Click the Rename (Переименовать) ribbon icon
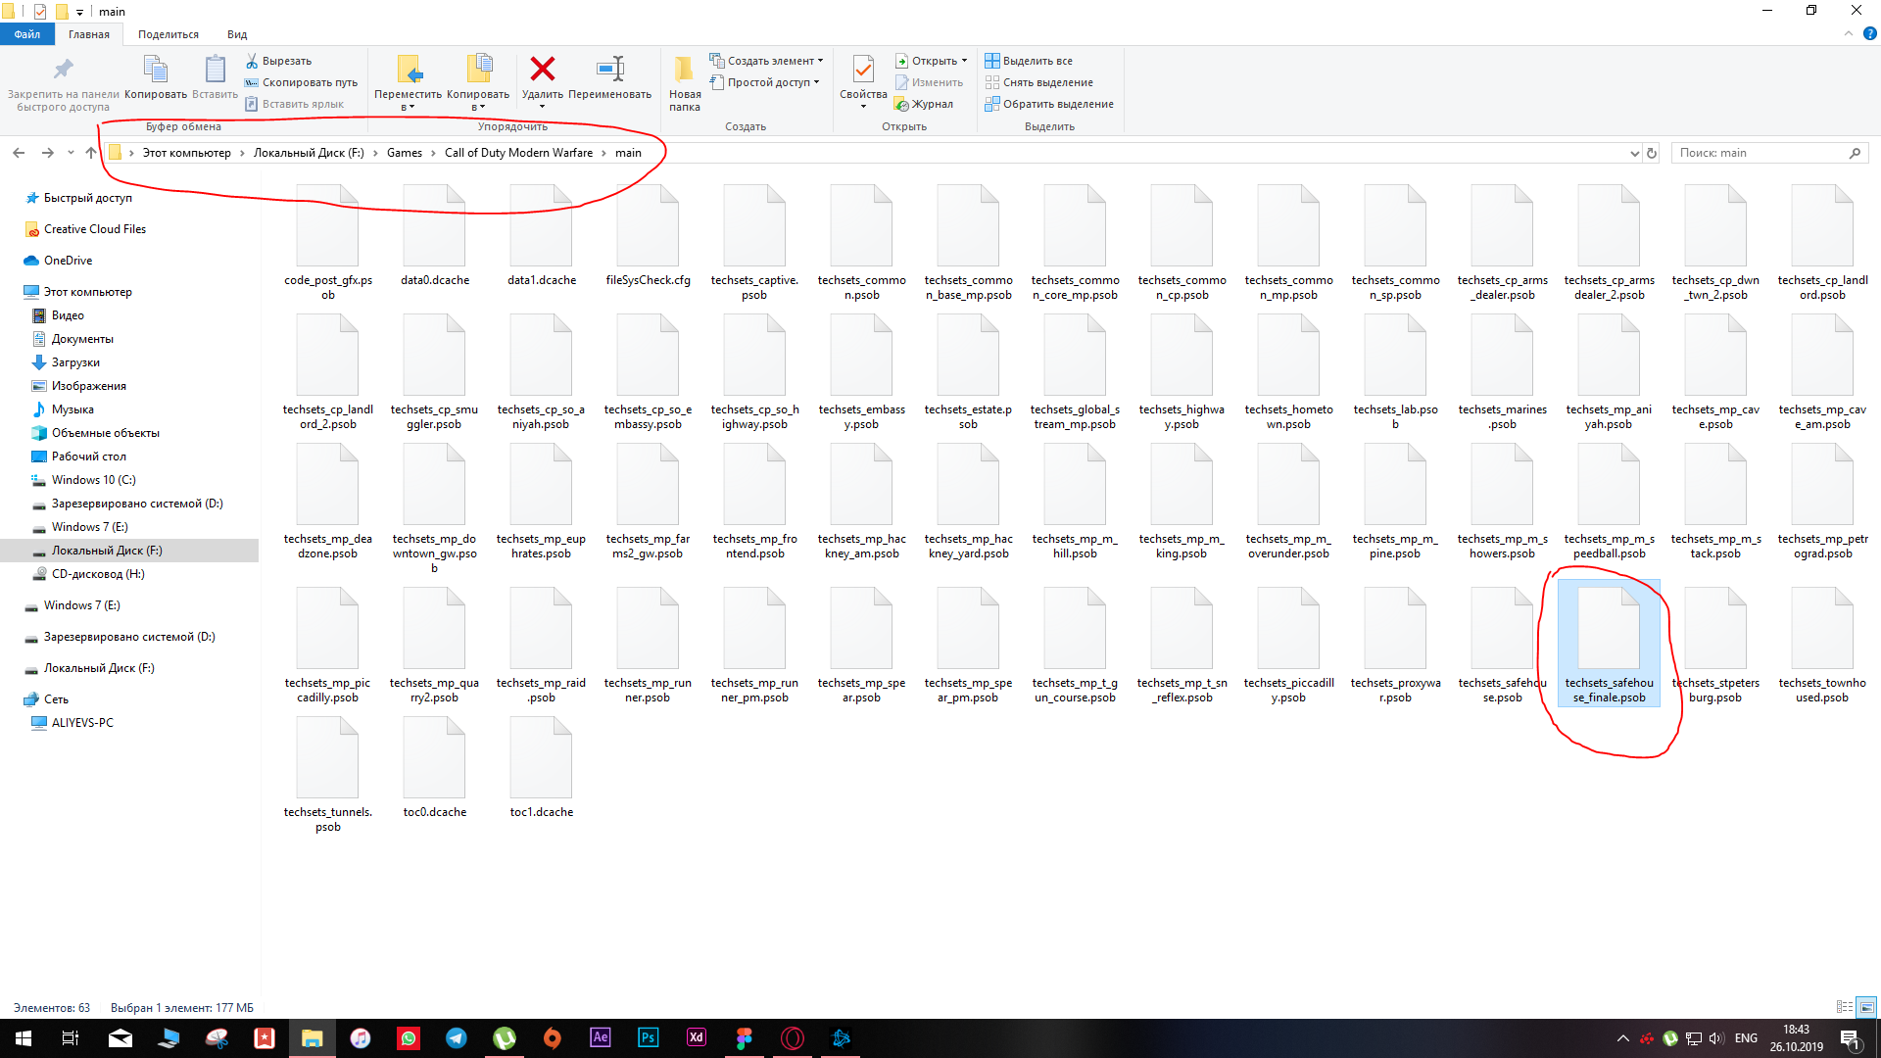This screenshot has height=1058, width=1881. [x=609, y=69]
